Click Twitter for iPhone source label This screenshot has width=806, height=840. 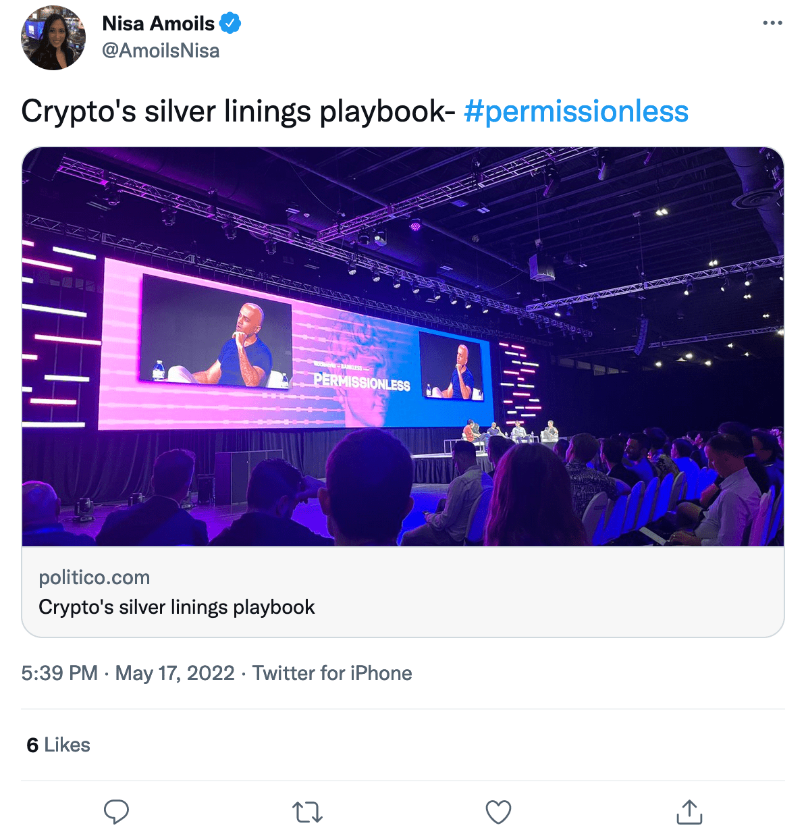coord(332,673)
